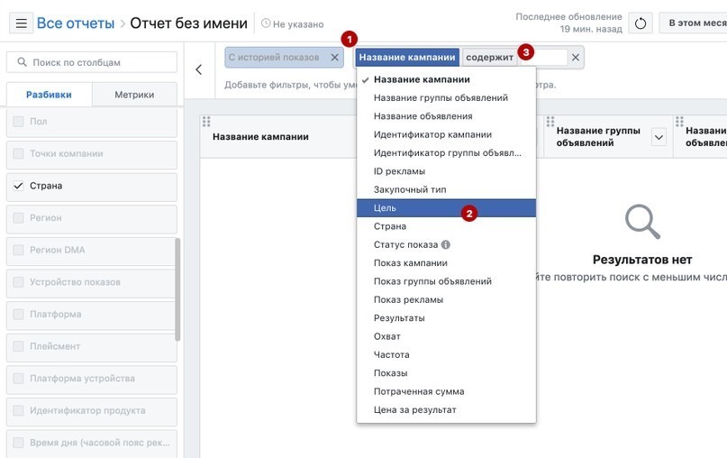This screenshot has width=727, height=458.
Task: Enable the 'Платформа' checkbox
Action: pos(19,314)
